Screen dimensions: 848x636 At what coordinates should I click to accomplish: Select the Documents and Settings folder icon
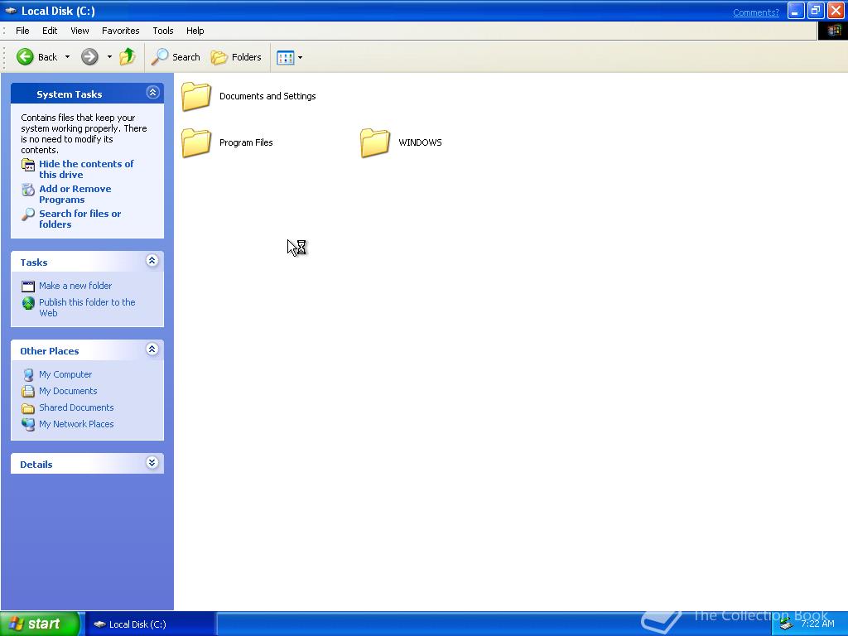point(195,96)
